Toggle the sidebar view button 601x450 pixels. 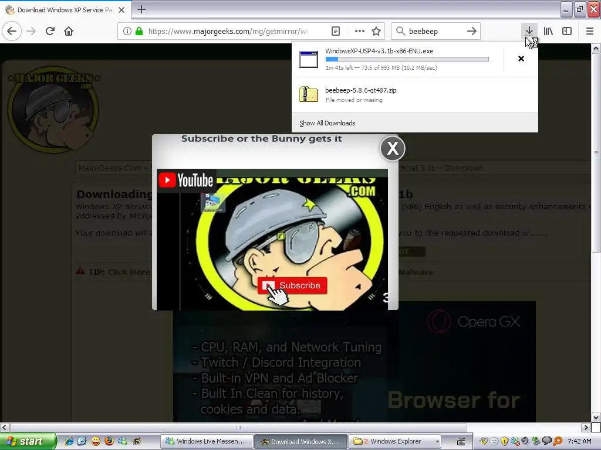(567, 31)
